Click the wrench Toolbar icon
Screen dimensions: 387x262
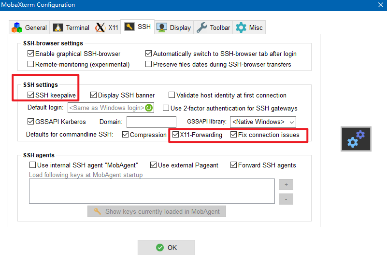[202, 28]
